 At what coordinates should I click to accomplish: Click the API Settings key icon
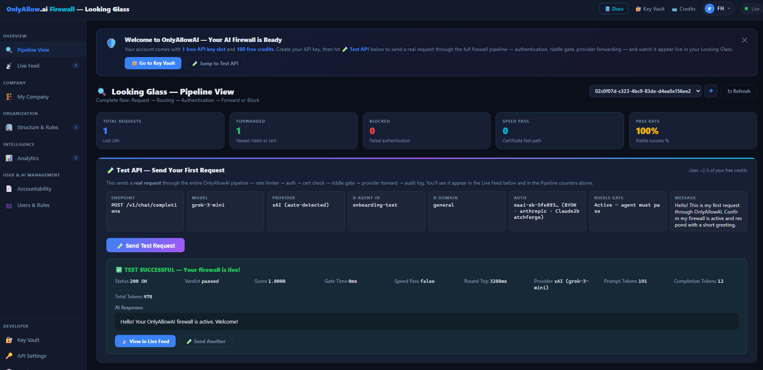(9, 356)
